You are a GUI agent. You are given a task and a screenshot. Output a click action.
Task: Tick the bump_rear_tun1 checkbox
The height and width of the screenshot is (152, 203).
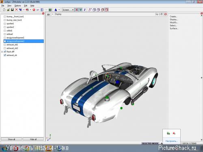[x=5, y=20]
